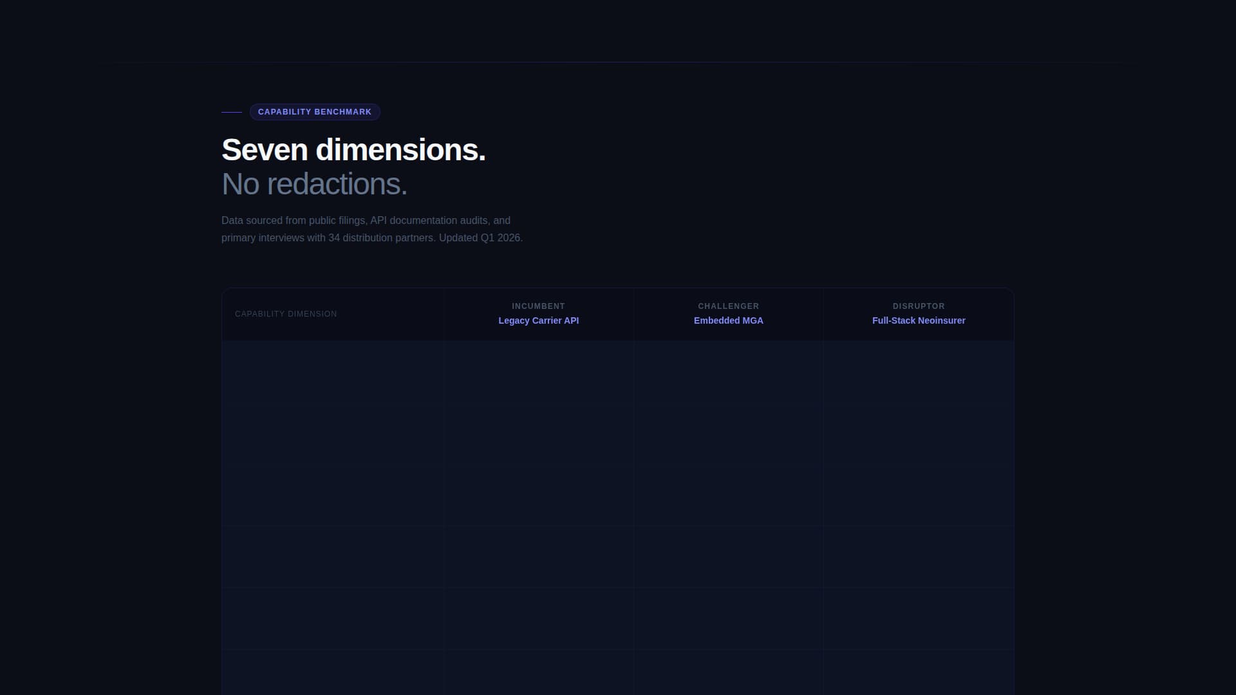Click the CAPABILITY DIMENSION header cell
The width and height of the screenshot is (1236, 695).
(286, 314)
